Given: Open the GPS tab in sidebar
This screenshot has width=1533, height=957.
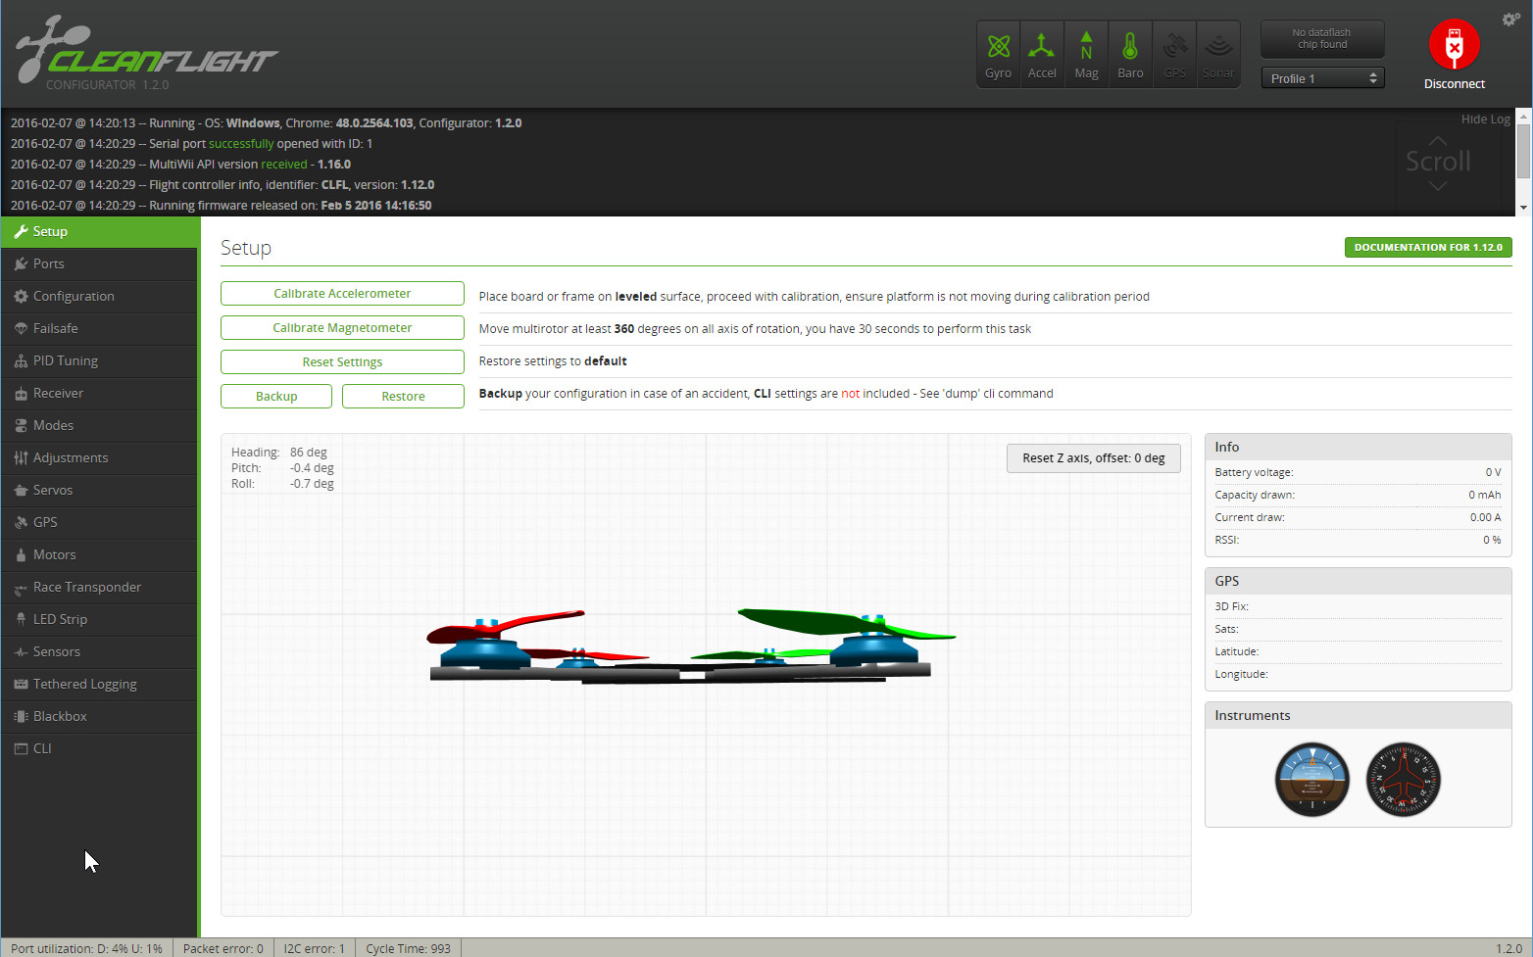Looking at the screenshot, I should [x=99, y=522].
